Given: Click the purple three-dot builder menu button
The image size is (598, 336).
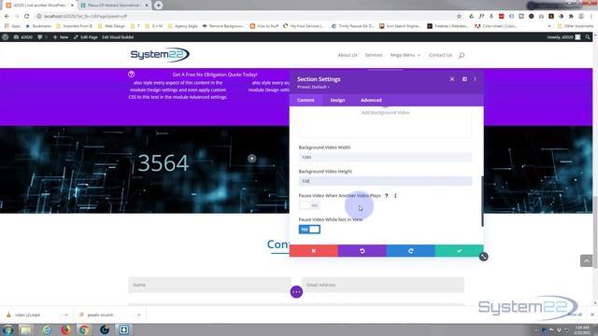Looking at the screenshot, I should [x=296, y=292].
